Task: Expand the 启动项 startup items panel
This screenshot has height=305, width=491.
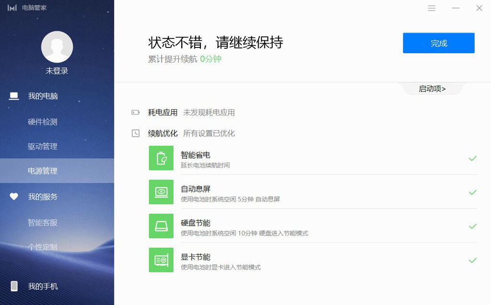Action: (x=432, y=89)
